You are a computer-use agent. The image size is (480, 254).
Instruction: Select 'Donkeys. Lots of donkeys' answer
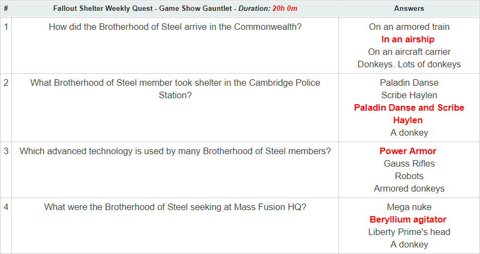(x=409, y=64)
